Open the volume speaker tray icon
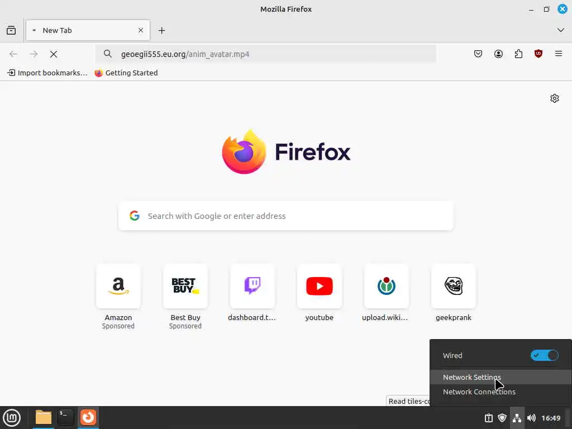The height and width of the screenshot is (429, 572). 531,418
